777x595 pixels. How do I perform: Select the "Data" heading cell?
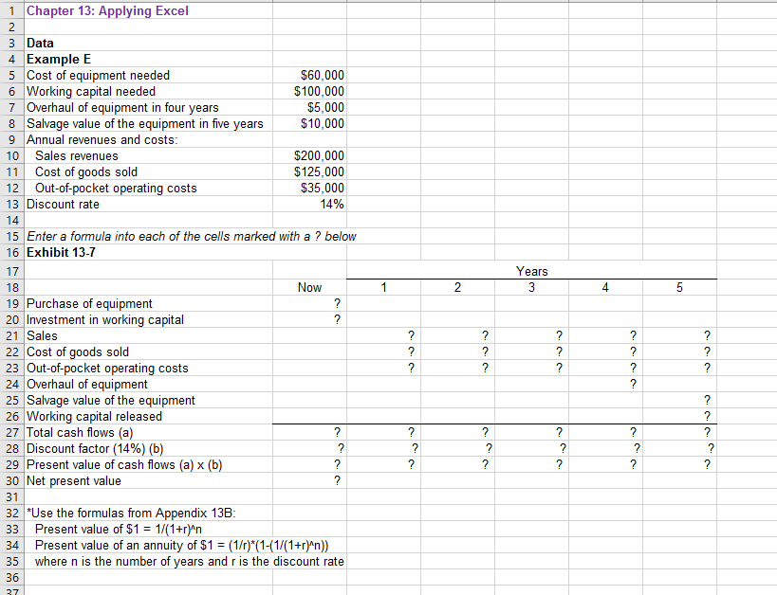click(40, 43)
